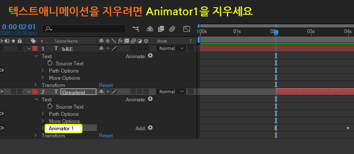The width and height of the screenshot is (354, 154).
Task: Toggle eye for Greatest Path Options
Action: point(2,114)
